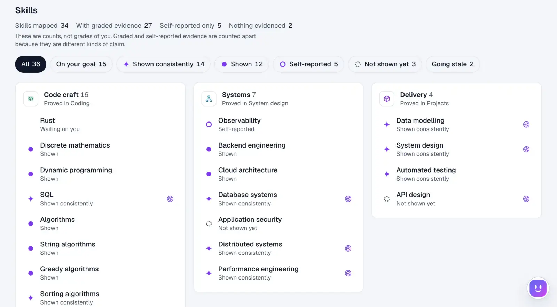This screenshot has height=307, width=557.
Task: Click the sparkle icon next to SQL
Action: pyautogui.click(x=31, y=199)
